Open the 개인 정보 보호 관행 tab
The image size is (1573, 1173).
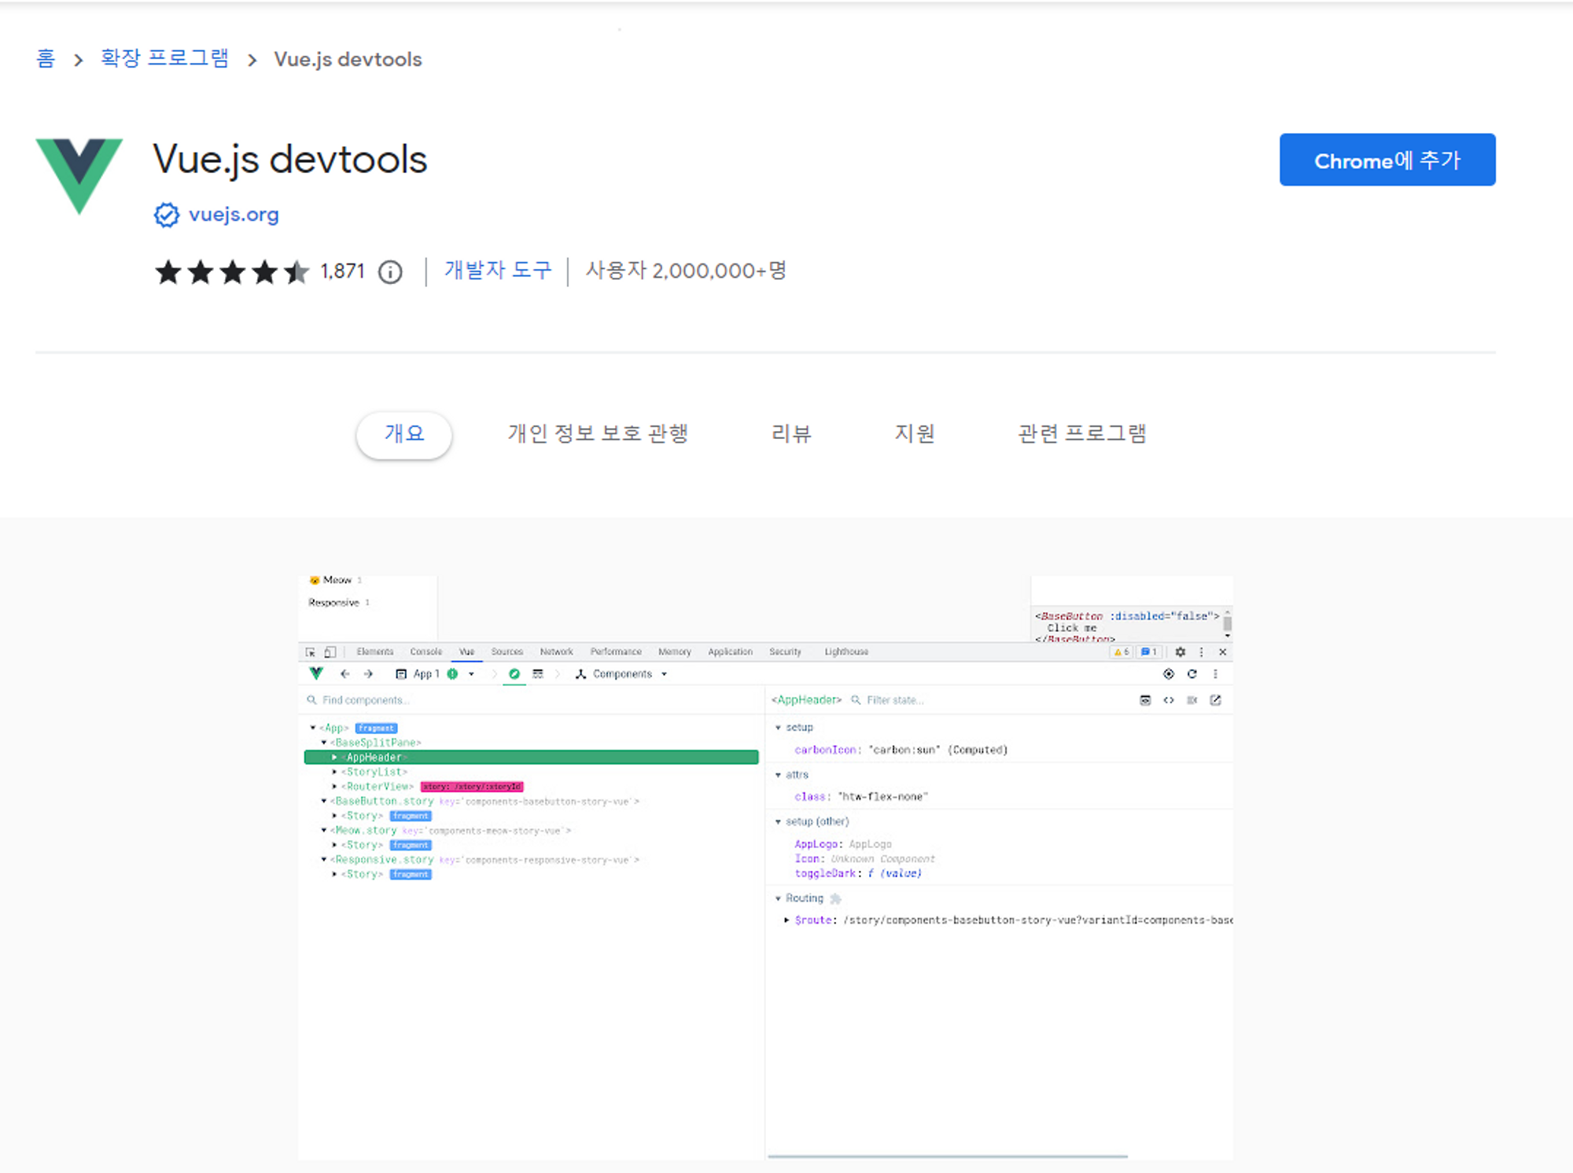click(598, 433)
